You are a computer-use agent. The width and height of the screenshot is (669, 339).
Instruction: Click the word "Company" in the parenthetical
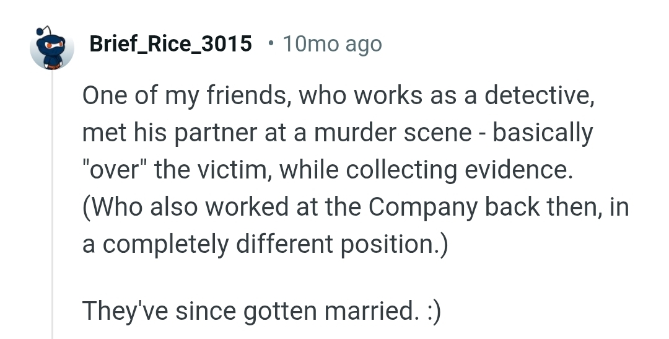point(424,206)
